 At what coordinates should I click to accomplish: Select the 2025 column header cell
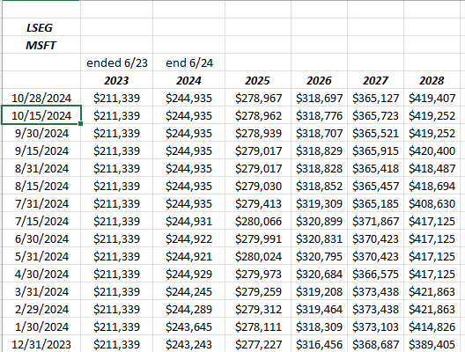click(258, 80)
